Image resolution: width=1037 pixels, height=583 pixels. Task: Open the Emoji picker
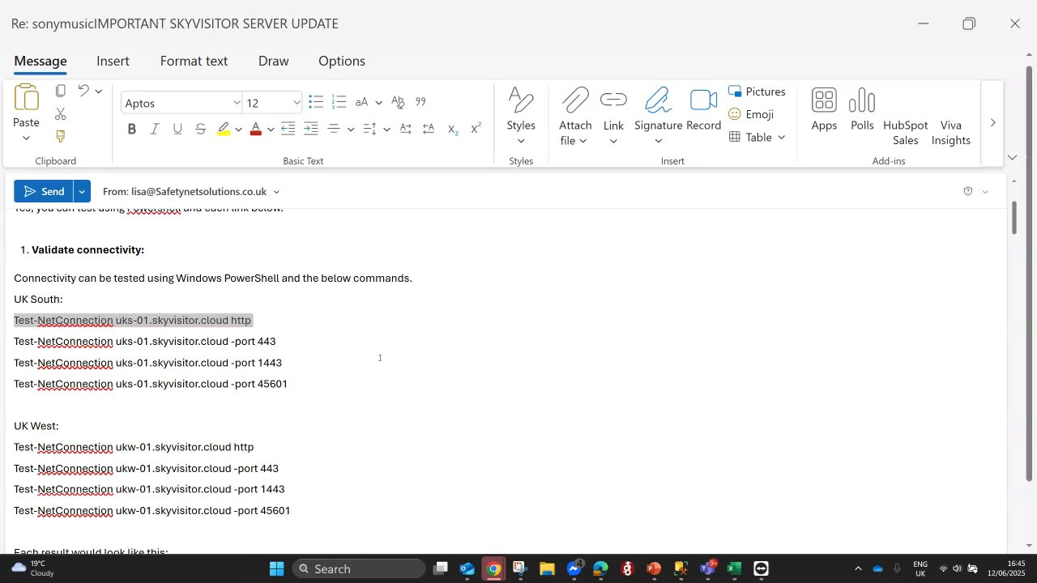751,114
